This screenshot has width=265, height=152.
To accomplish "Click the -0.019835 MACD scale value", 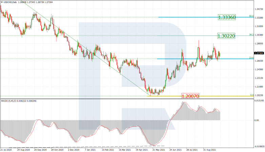I will [259, 146].
